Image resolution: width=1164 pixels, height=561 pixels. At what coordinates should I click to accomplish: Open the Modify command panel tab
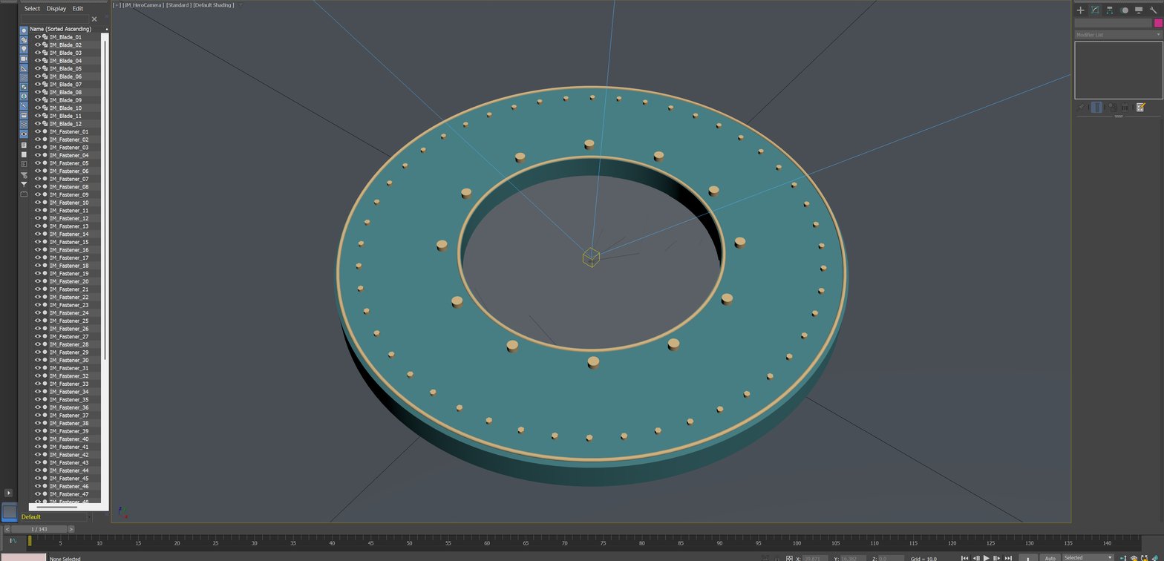pyautogui.click(x=1095, y=10)
